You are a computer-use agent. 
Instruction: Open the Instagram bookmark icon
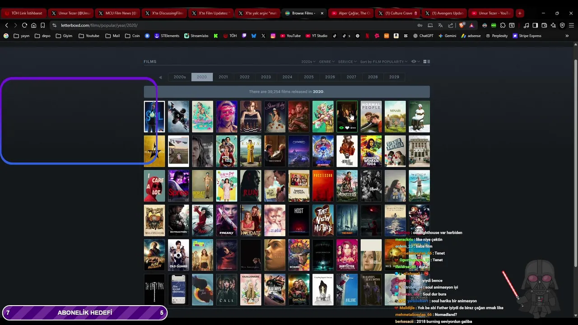tap(273, 36)
